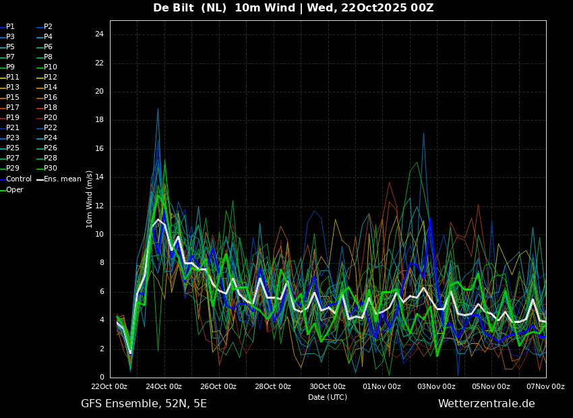Screen dimensions: 573x418
Task: Click the De Bilt 10m Wind chart title
Action: point(293,8)
